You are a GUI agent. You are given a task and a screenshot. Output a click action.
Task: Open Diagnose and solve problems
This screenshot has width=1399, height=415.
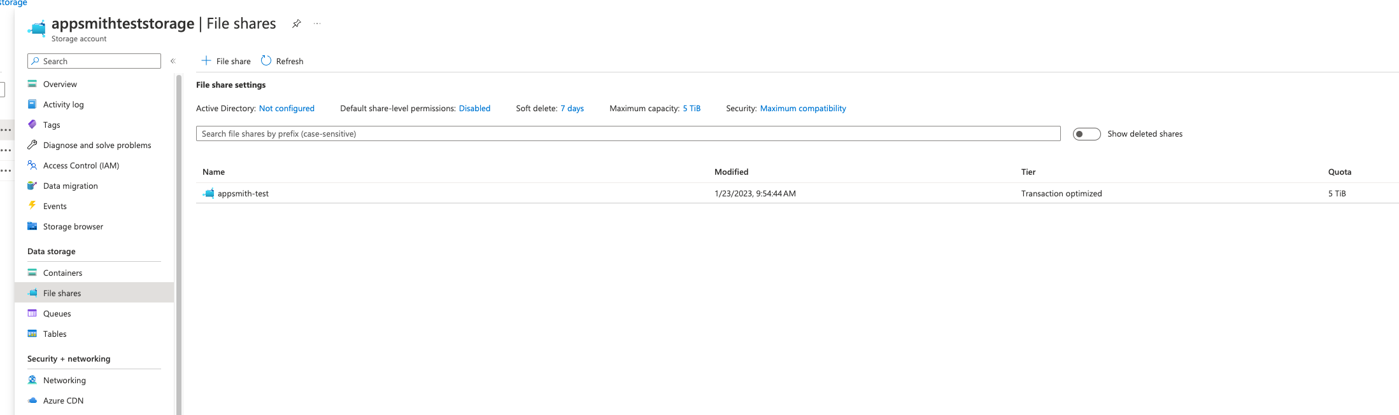coord(97,145)
